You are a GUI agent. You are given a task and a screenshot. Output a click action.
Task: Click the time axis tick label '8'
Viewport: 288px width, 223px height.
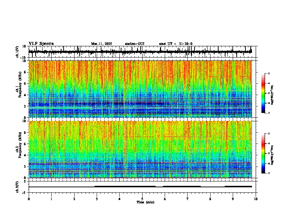(210, 199)
